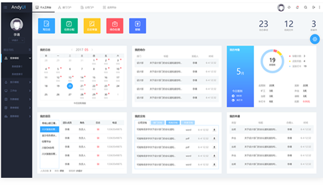Viewport: 323px width, 185px height.
Task: Click the refresh icon with red dot
Action: (297, 7)
